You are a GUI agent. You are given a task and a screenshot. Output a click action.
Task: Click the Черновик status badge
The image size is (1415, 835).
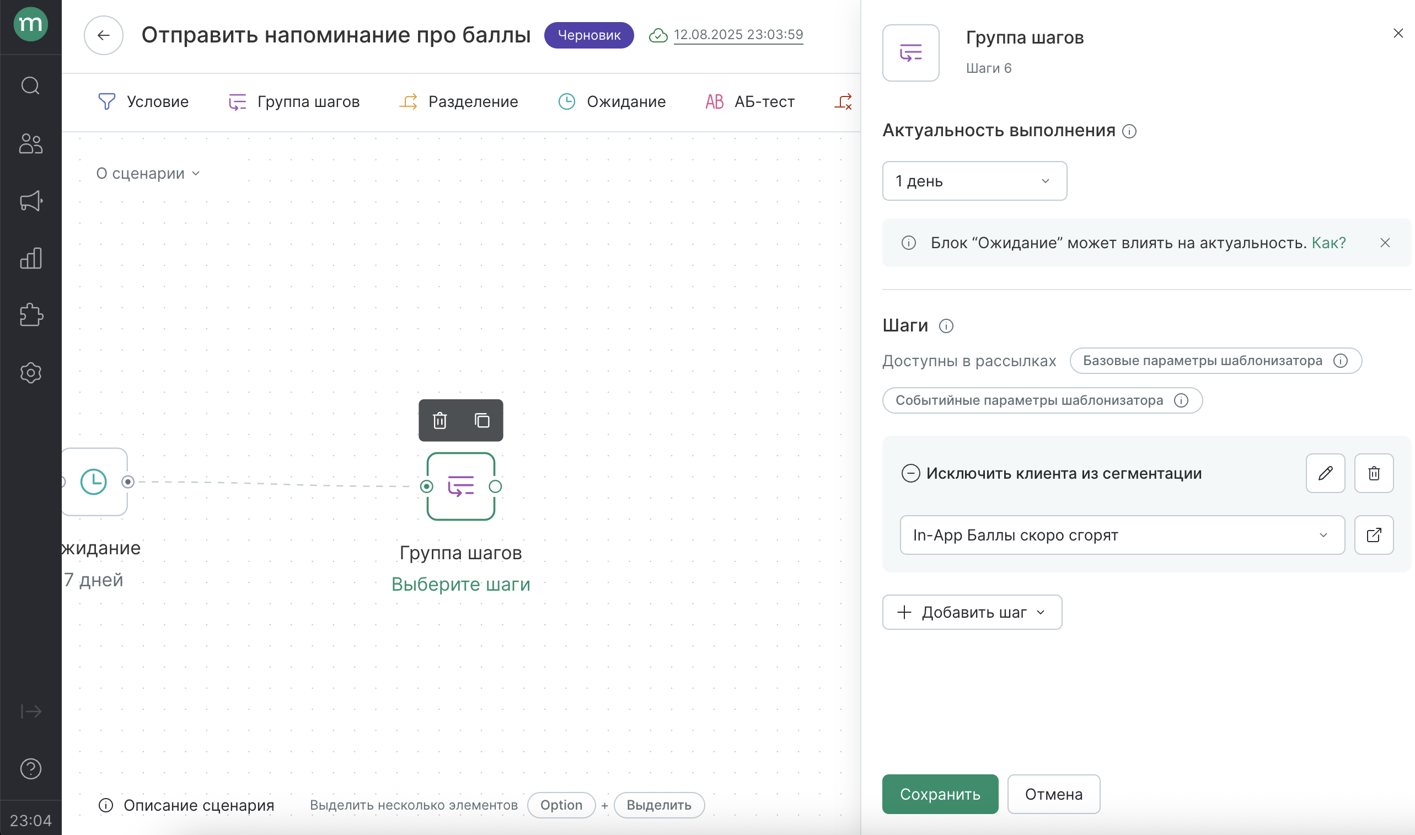588,35
